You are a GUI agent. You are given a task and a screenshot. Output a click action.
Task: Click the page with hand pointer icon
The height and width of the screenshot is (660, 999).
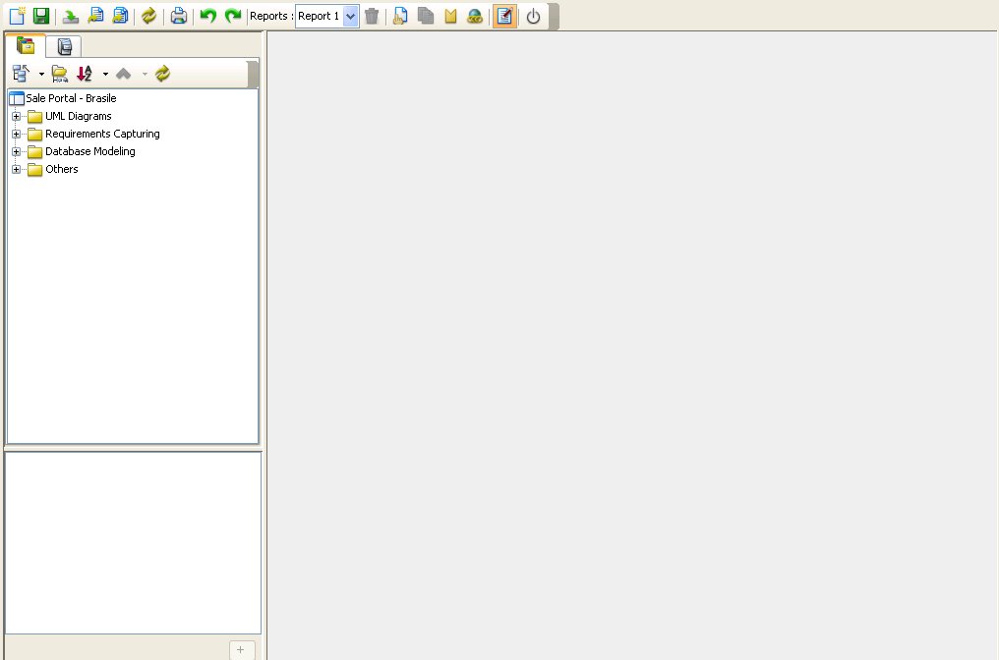[x=400, y=16]
